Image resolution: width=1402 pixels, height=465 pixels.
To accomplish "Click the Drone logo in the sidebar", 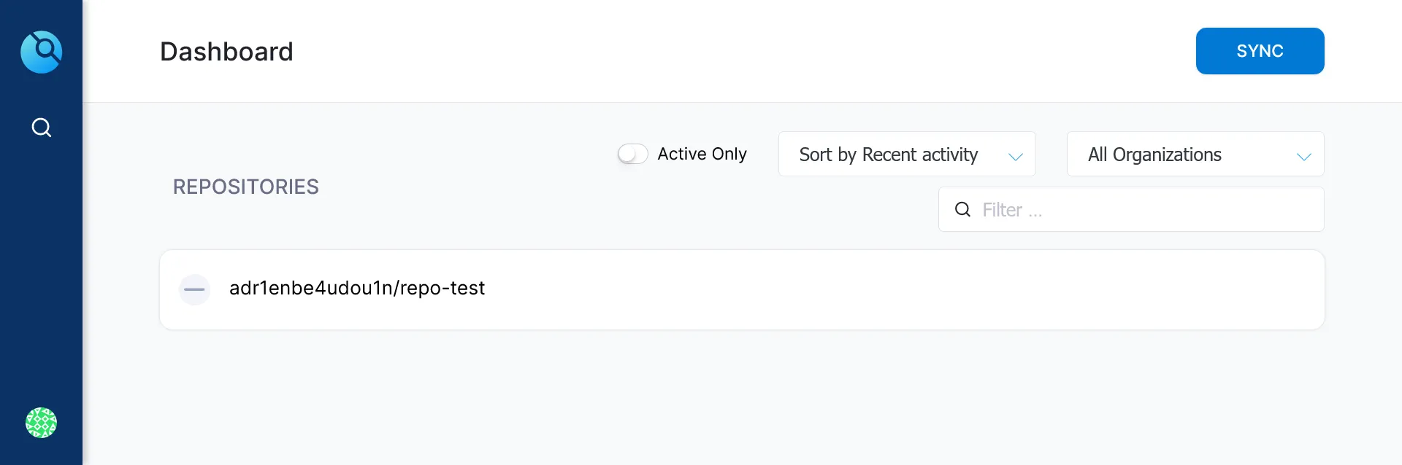I will (42, 52).
